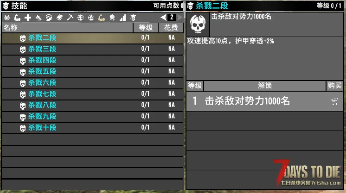Screen dimensions: 346x193
Task: Click graduate cap icon beside 技能 title
Action: coord(6,6)
